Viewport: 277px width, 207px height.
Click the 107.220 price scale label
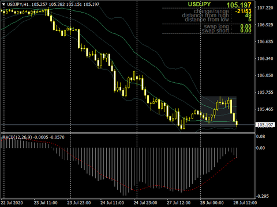265,8
